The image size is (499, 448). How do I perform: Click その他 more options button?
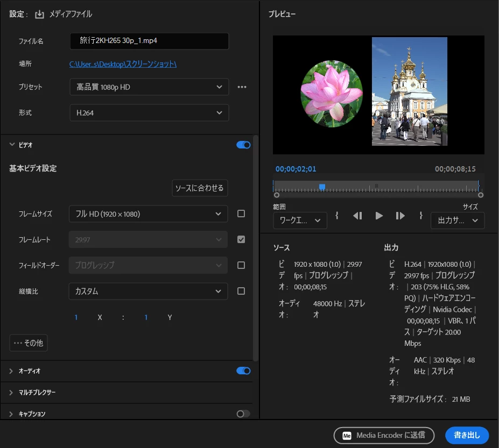point(29,343)
